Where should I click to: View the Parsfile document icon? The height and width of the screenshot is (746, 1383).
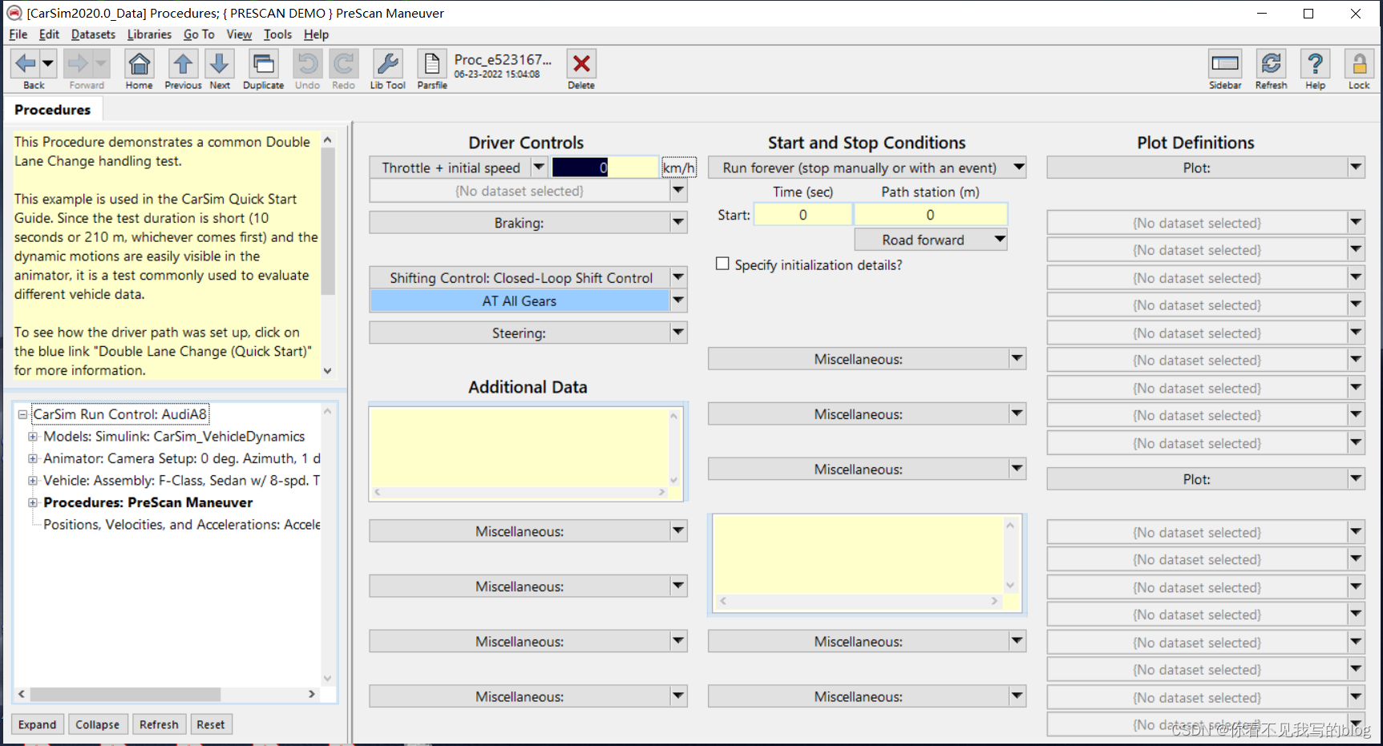(431, 63)
